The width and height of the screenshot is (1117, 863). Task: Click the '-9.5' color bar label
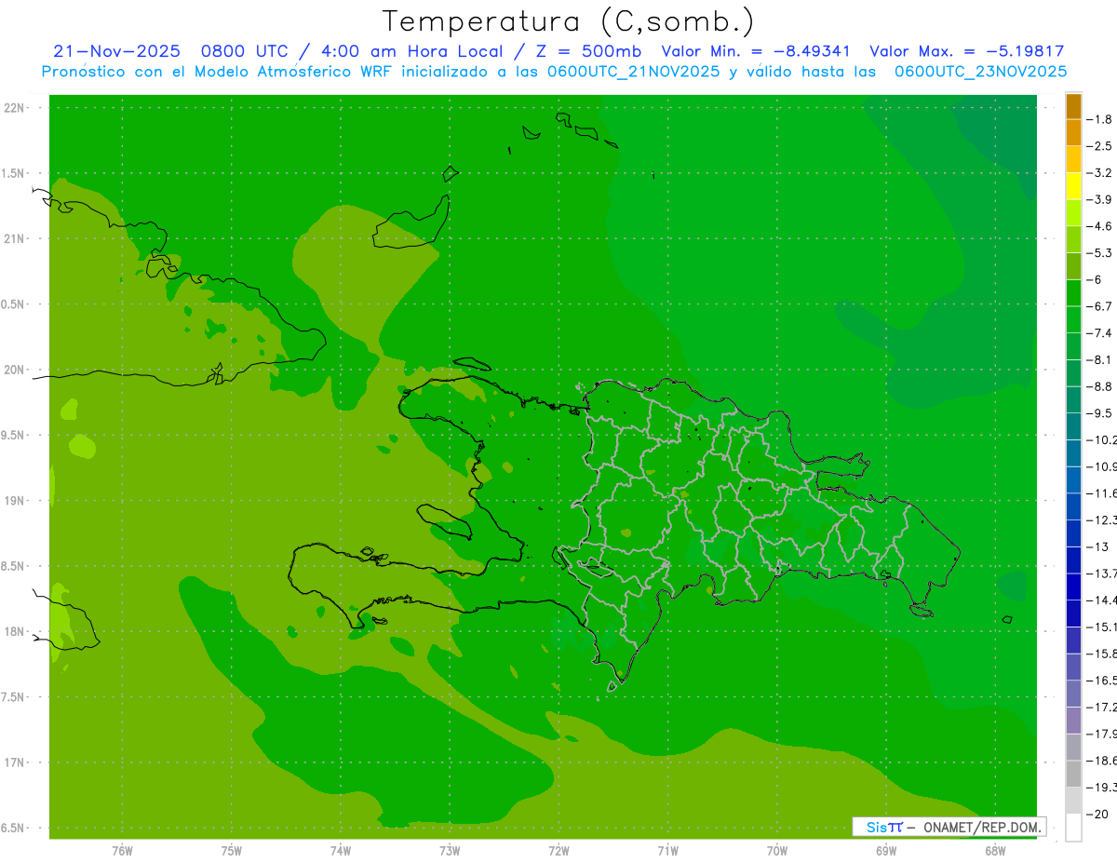pos(1099,412)
